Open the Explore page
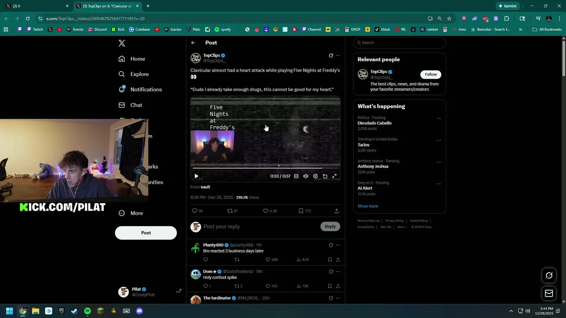The height and width of the screenshot is (318, 566). [134, 74]
